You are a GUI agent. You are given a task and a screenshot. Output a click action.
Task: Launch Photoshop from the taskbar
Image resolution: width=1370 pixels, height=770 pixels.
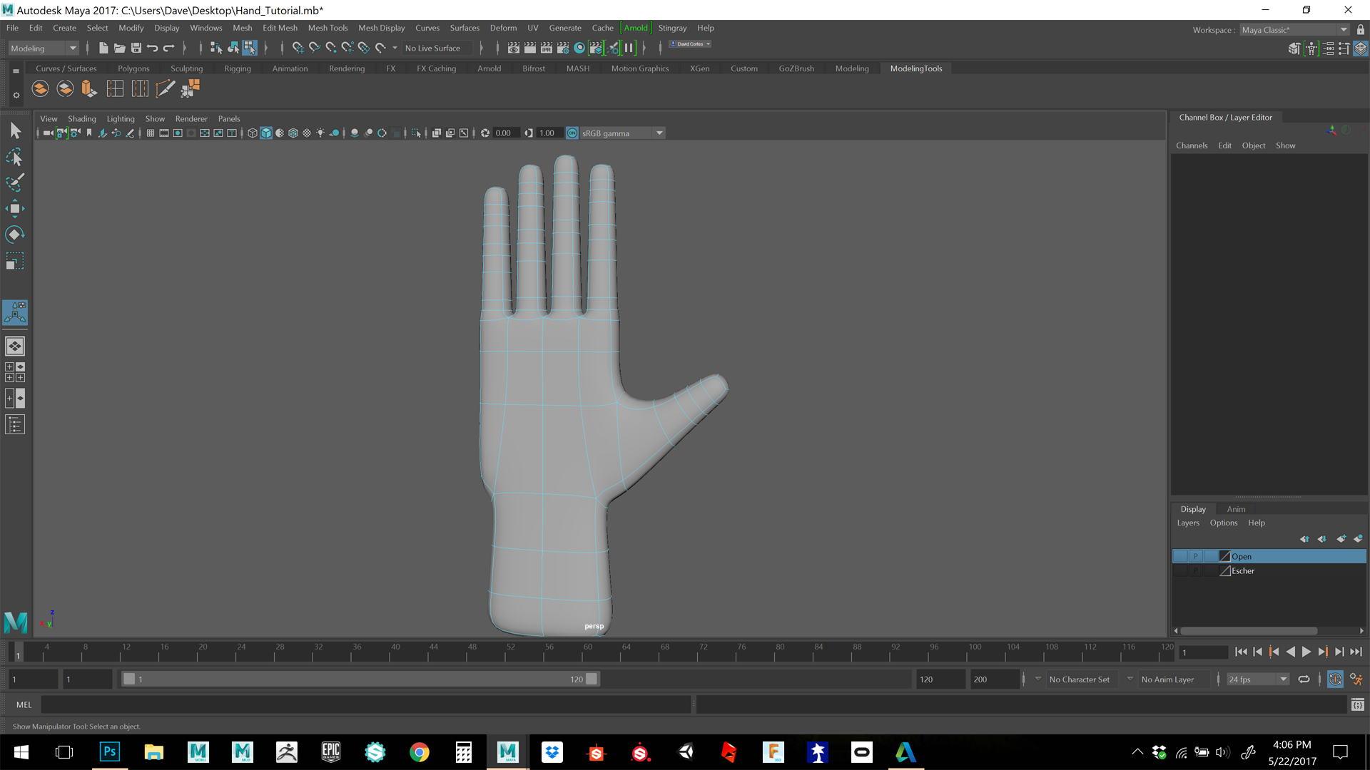(108, 751)
